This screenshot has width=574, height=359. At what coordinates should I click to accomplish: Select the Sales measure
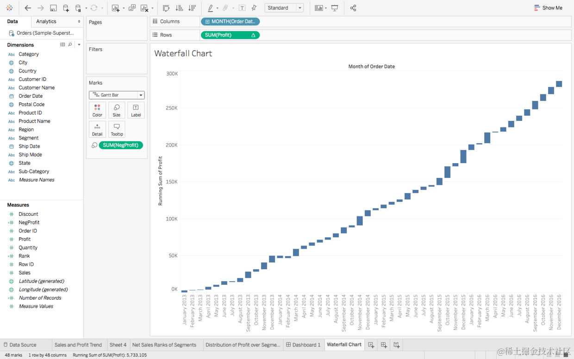pyautogui.click(x=25, y=273)
